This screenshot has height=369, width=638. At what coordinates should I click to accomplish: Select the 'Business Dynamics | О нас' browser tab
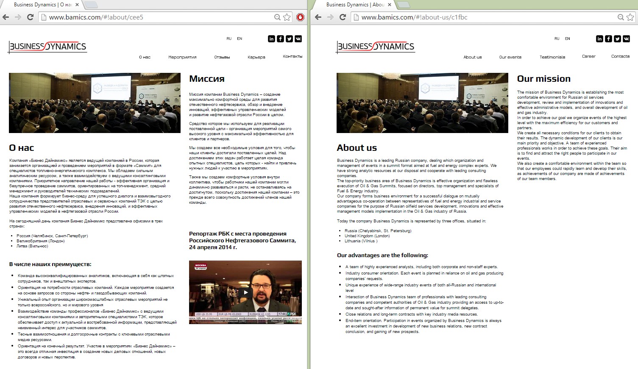pos(42,5)
